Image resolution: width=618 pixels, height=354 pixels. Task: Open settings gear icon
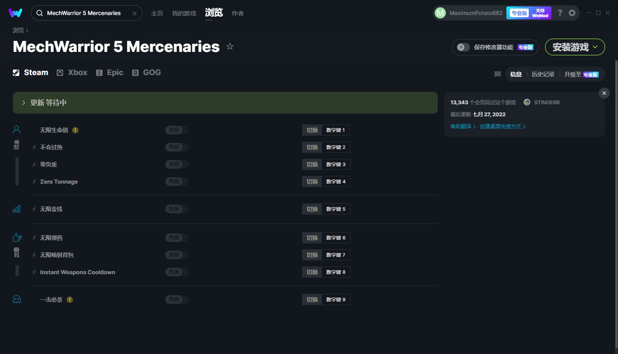(572, 13)
